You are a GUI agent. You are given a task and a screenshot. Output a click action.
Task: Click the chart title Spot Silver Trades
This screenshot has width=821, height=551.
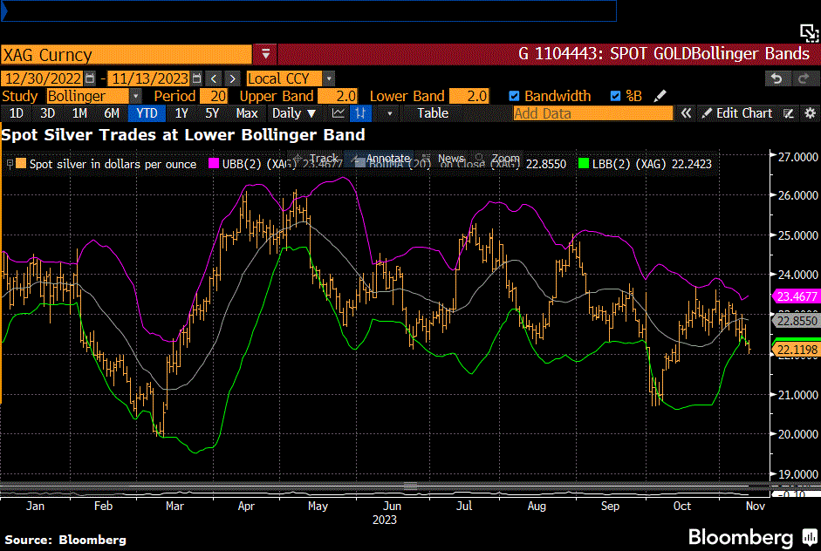(x=182, y=135)
